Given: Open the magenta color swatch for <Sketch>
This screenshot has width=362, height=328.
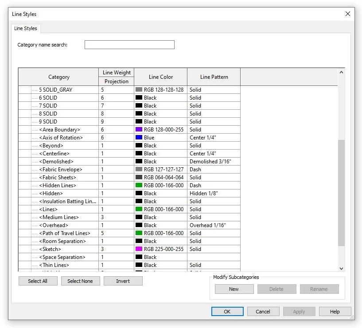Looking at the screenshot, I should click(x=138, y=249).
